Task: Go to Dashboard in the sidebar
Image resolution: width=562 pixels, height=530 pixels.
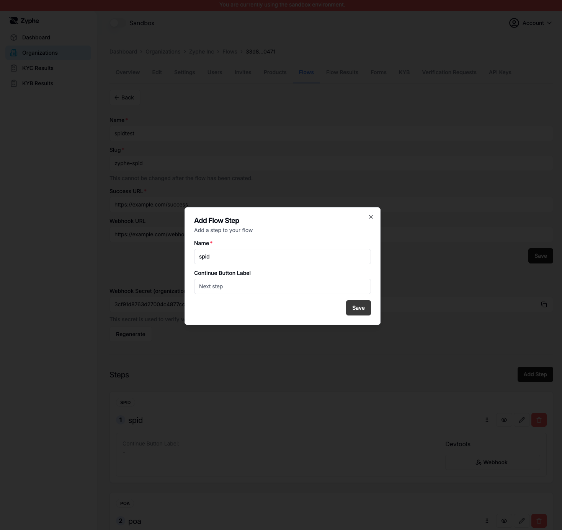Action: (36, 37)
